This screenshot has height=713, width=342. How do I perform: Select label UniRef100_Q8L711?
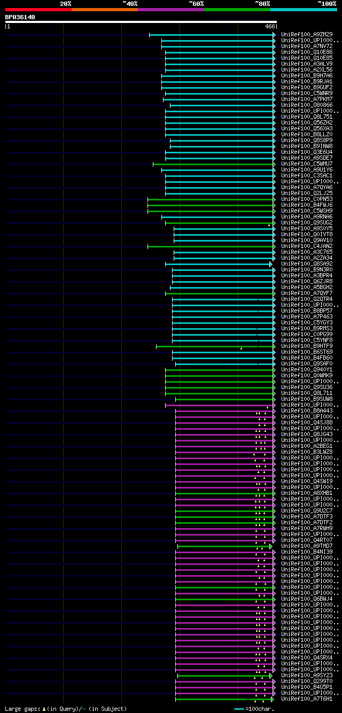(x=307, y=393)
